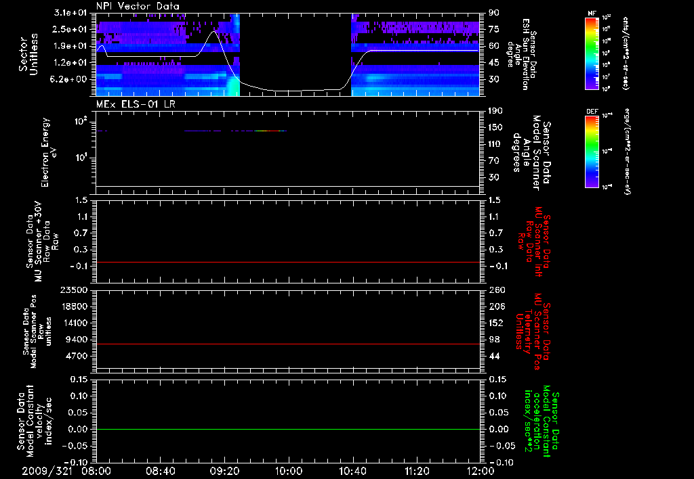Click the ESH Sun Elevation Angle axis label
The width and height of the screenshot is (694, 479).
[x=521, y=54]
